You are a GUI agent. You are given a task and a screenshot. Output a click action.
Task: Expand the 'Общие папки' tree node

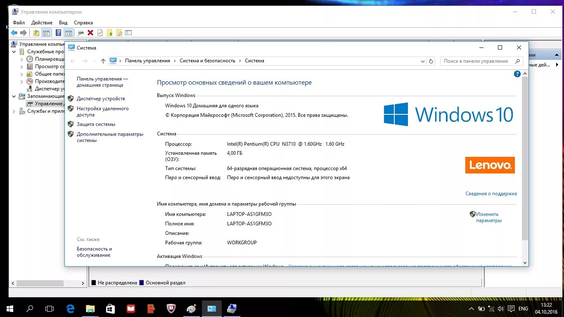22,74
